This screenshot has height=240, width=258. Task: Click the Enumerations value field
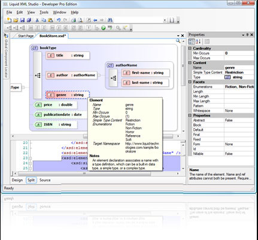239,87
